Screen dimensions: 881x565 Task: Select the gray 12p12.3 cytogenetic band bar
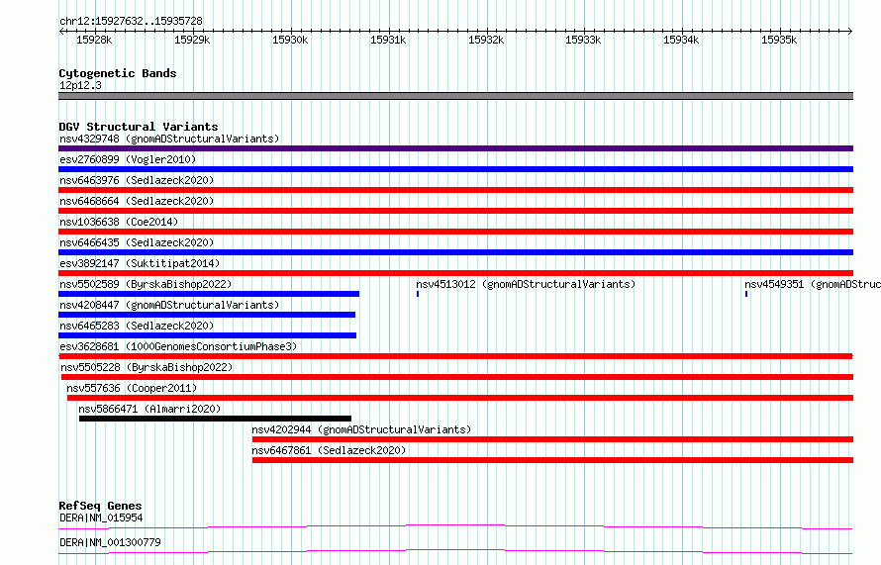455,96
